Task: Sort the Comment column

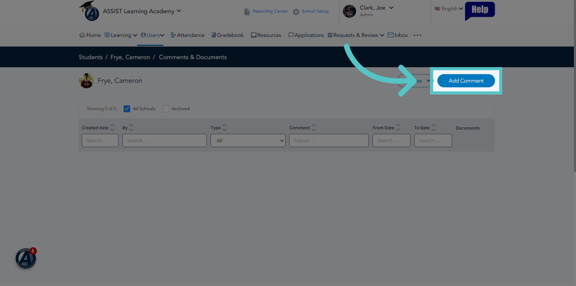Action: click(314, 128)
